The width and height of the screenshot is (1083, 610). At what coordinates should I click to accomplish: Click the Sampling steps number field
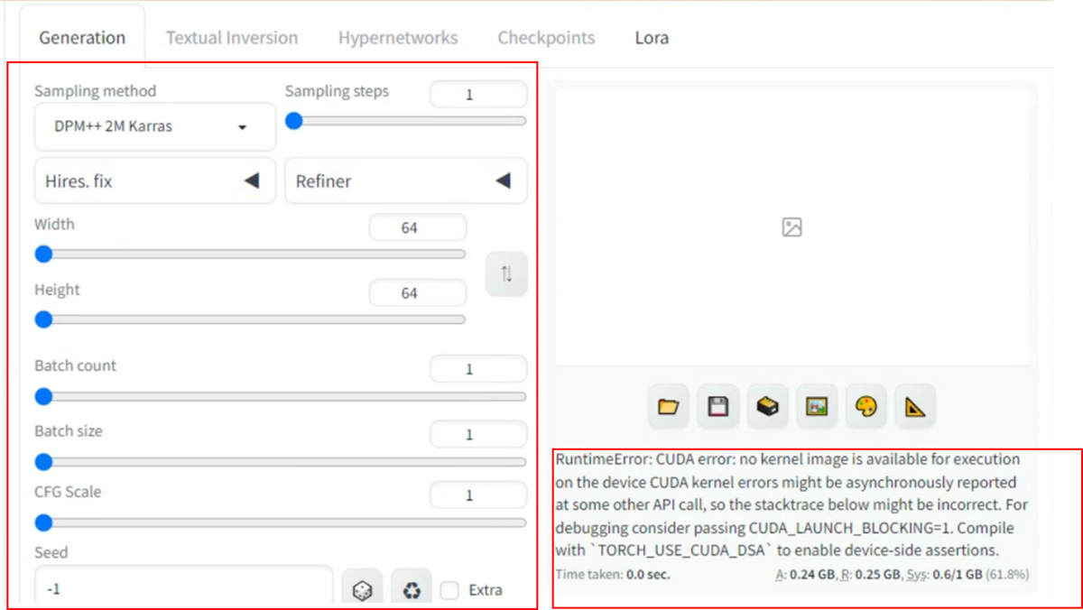tap(478, 94)
